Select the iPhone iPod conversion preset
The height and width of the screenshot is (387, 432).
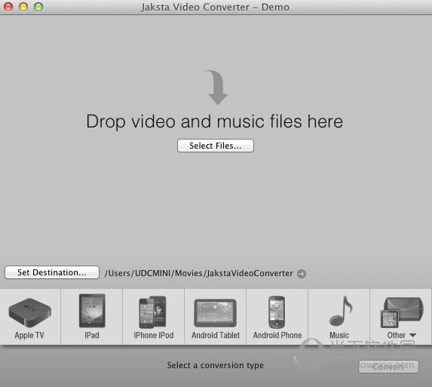154,317
